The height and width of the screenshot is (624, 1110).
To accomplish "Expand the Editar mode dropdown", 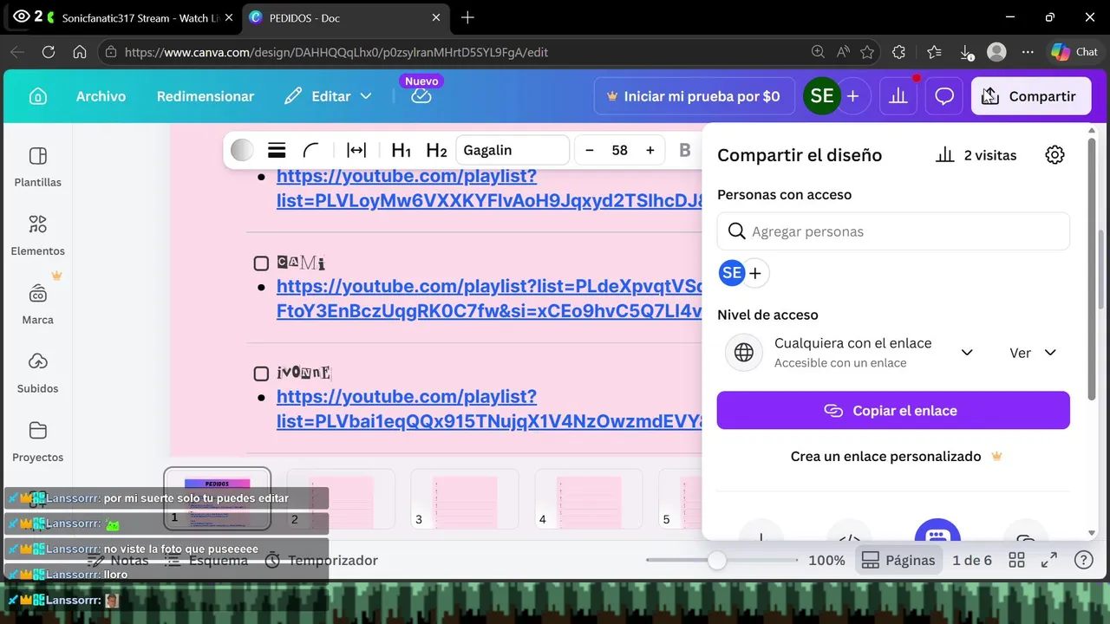I will pos(329,96).
